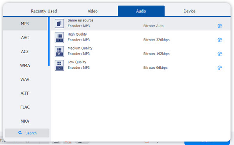Screen dimensions: 234x145
Task: Open the Device tab
Action: pos(190,11)
